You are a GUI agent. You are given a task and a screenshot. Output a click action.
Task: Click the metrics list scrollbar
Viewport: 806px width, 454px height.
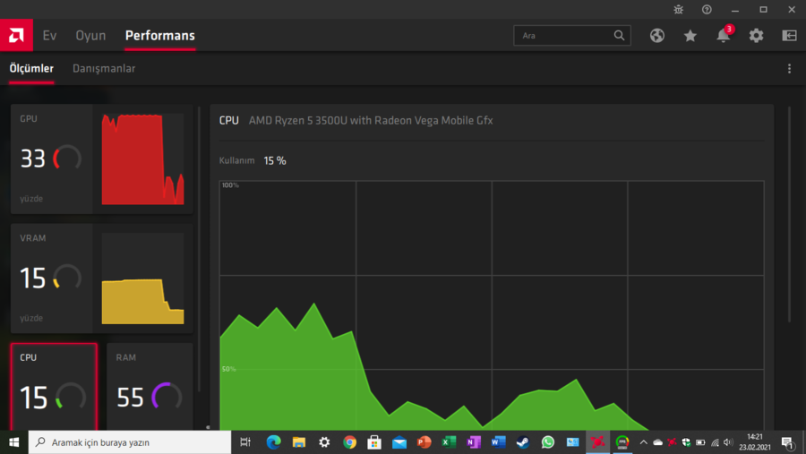coord(200,249)
